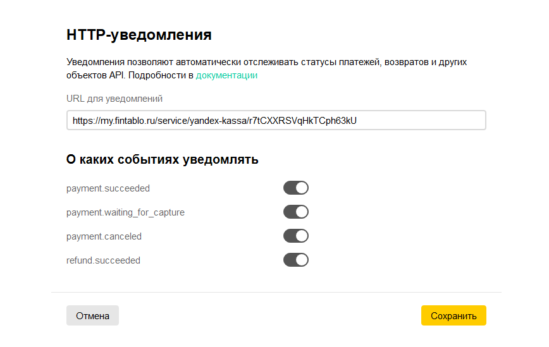Disable the payment.waiting_for_capture switch
Image resolution: width=549 pixels, height=347 pixels.
coord(296,212)
